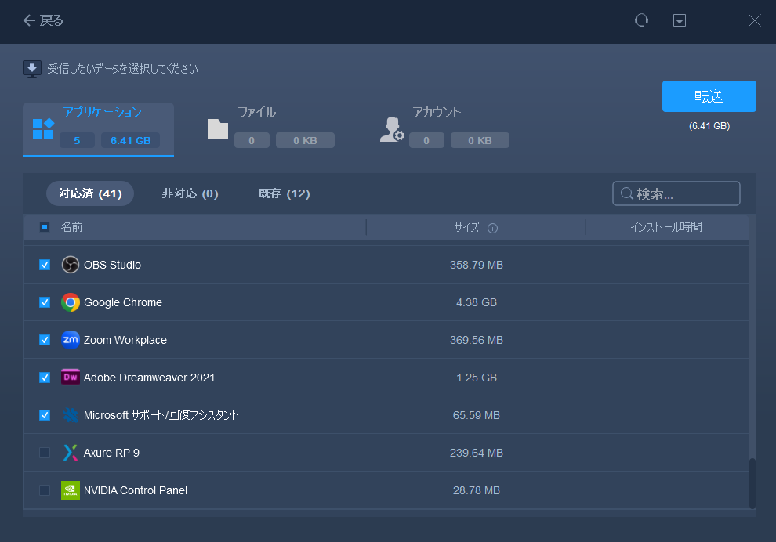Switch to the 非対応 (0) filter
Image resolution: width=776 pixels, height=542 pixels.
coord(190,193)
